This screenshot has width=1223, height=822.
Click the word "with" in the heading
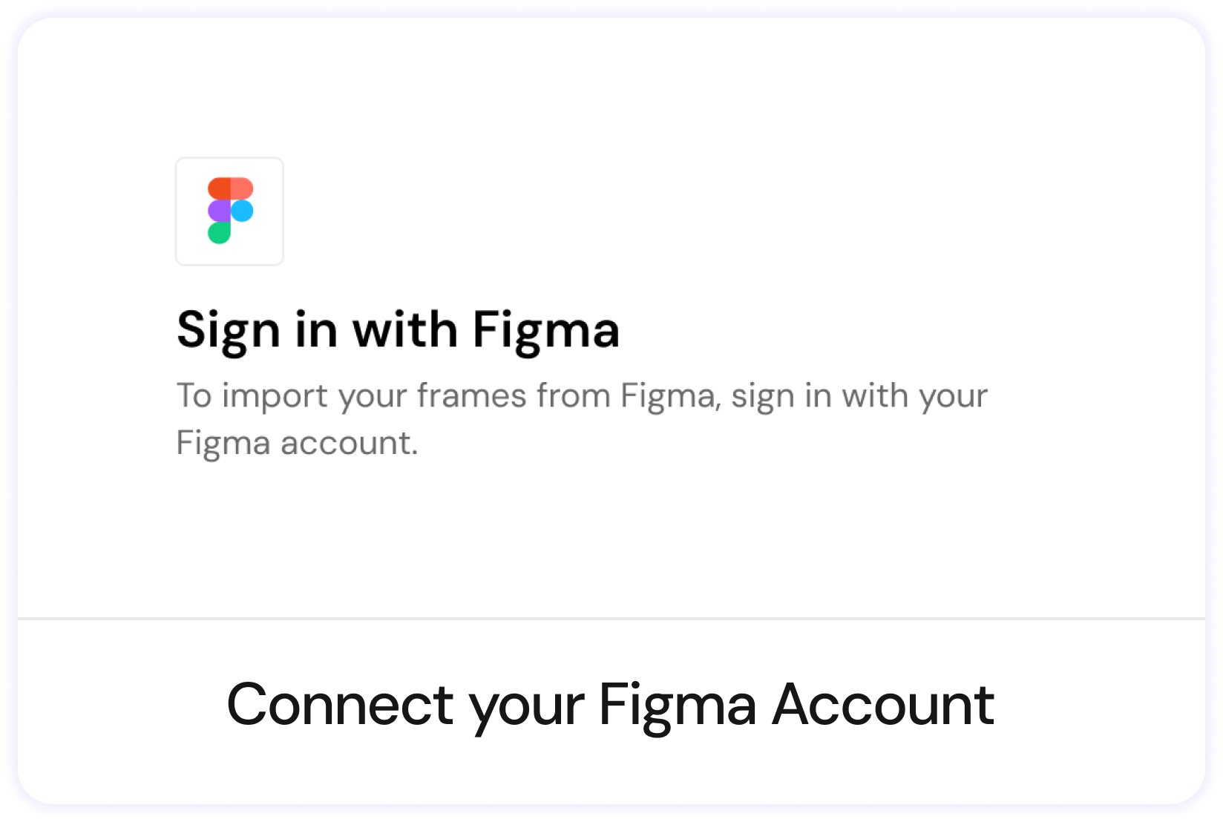coord(405,330)
